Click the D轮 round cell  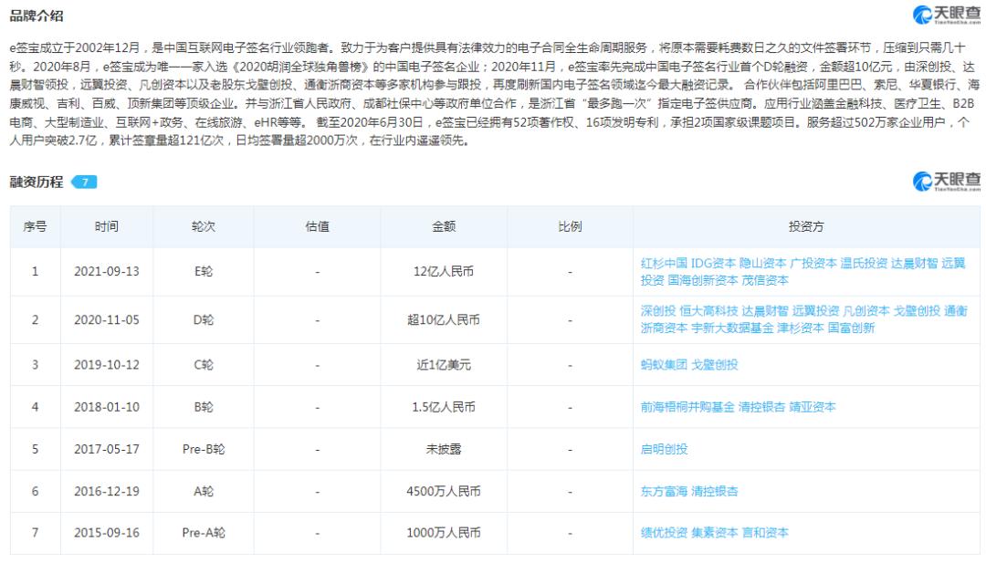pyautogui.click(x=204, y=320)
